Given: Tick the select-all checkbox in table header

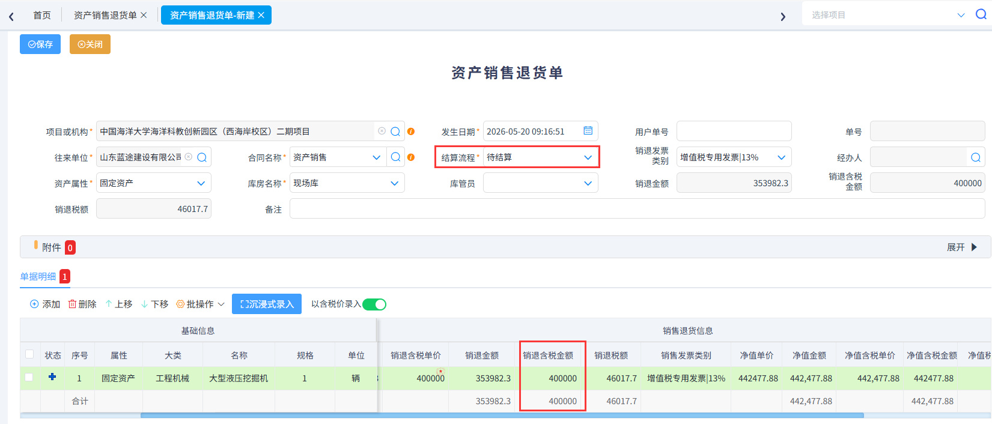Looking at the screenshot, I should click(29, 354).
